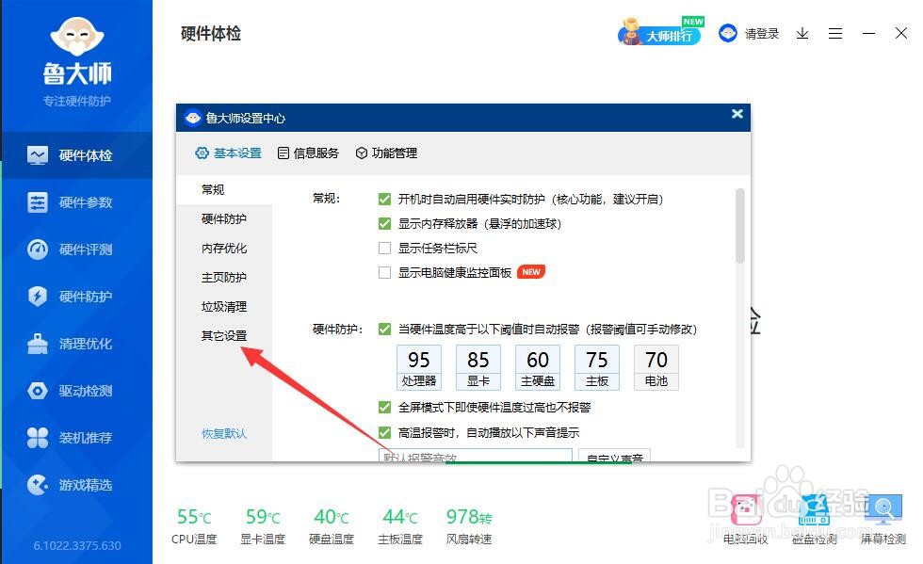Minimize the 鲁大师 main window
The image size is (923, 564).
pos(868,34)
